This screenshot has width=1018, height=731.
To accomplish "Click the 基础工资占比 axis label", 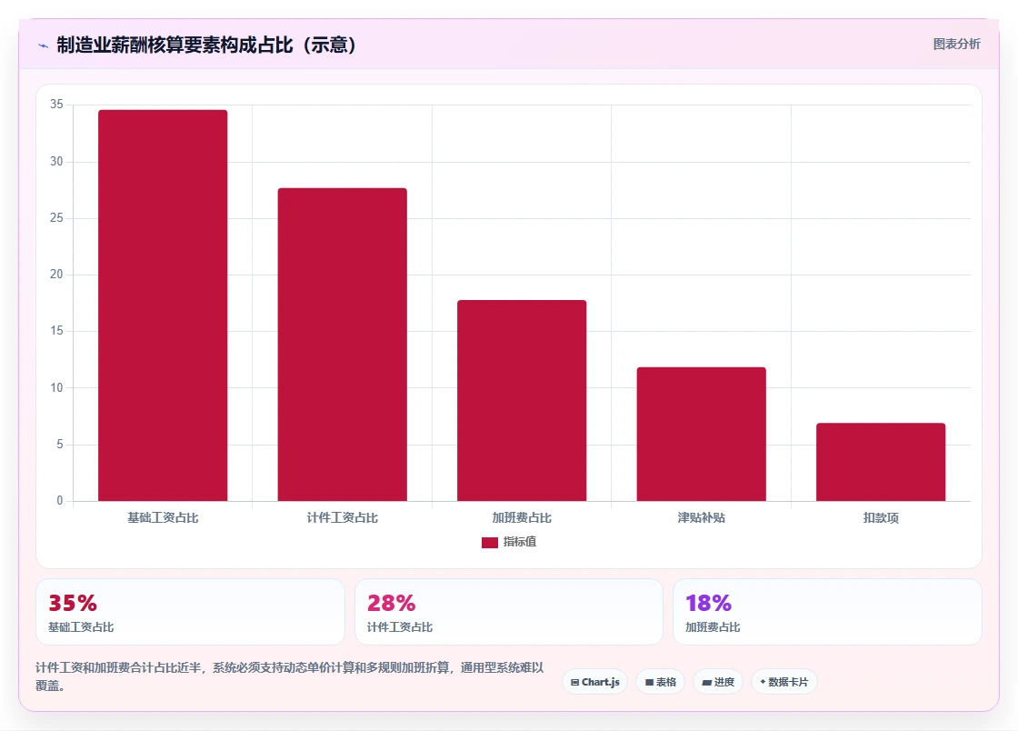I will [x=163, y=518].
